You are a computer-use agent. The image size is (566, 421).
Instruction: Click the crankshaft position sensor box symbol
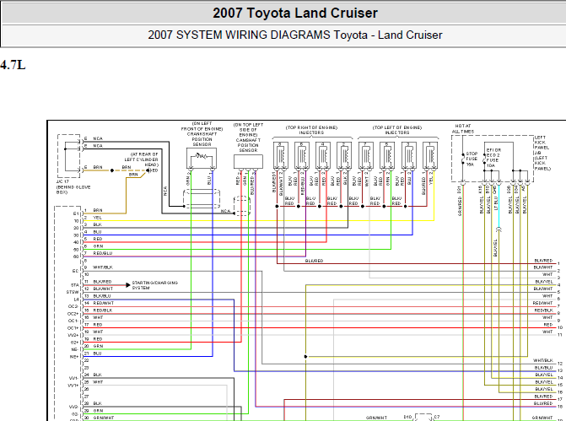tap(202, 158)
